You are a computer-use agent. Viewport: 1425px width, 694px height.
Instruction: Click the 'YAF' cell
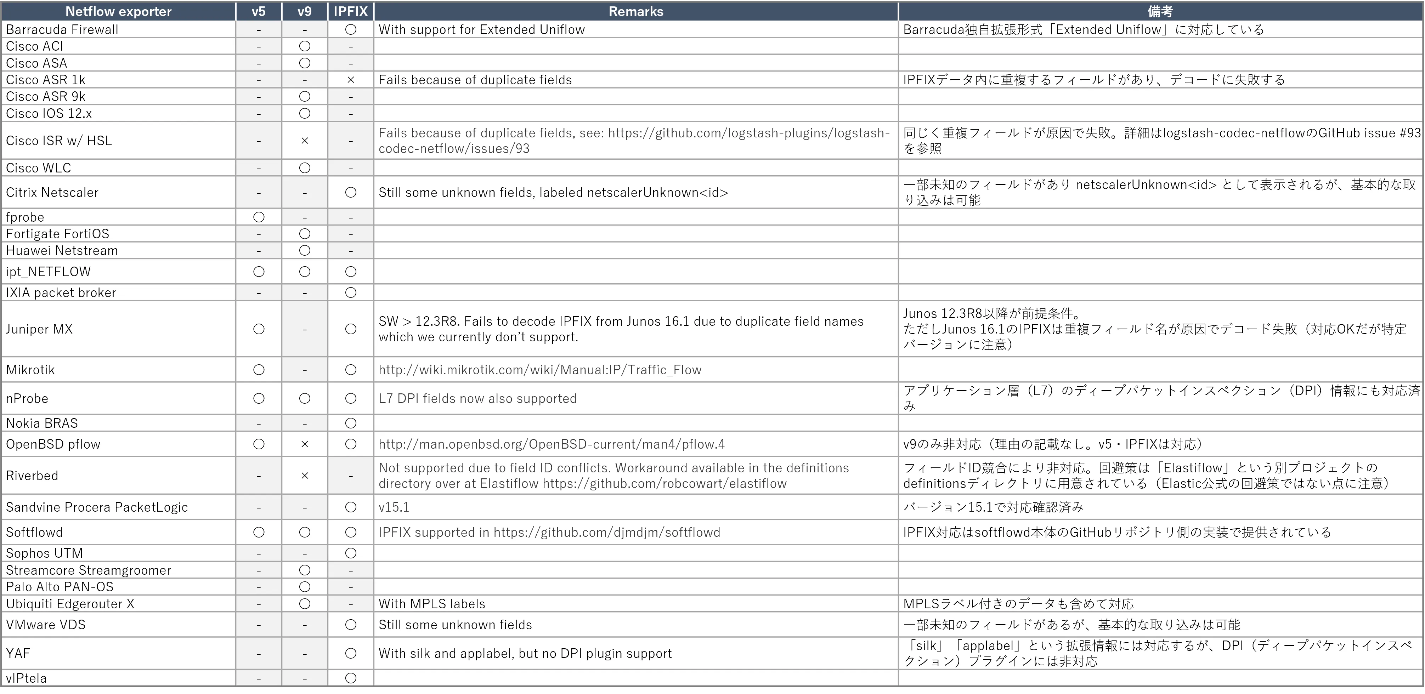pyautogui.click(x=118, y=654)
